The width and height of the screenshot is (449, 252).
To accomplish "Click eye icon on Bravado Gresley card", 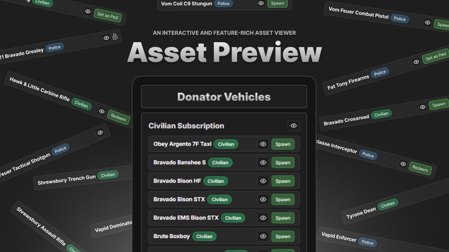I will pos(106,38).
